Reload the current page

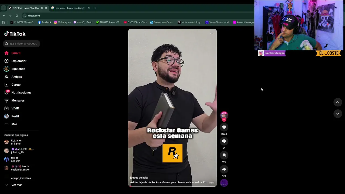pyautogui.click(x=17, y=16)
